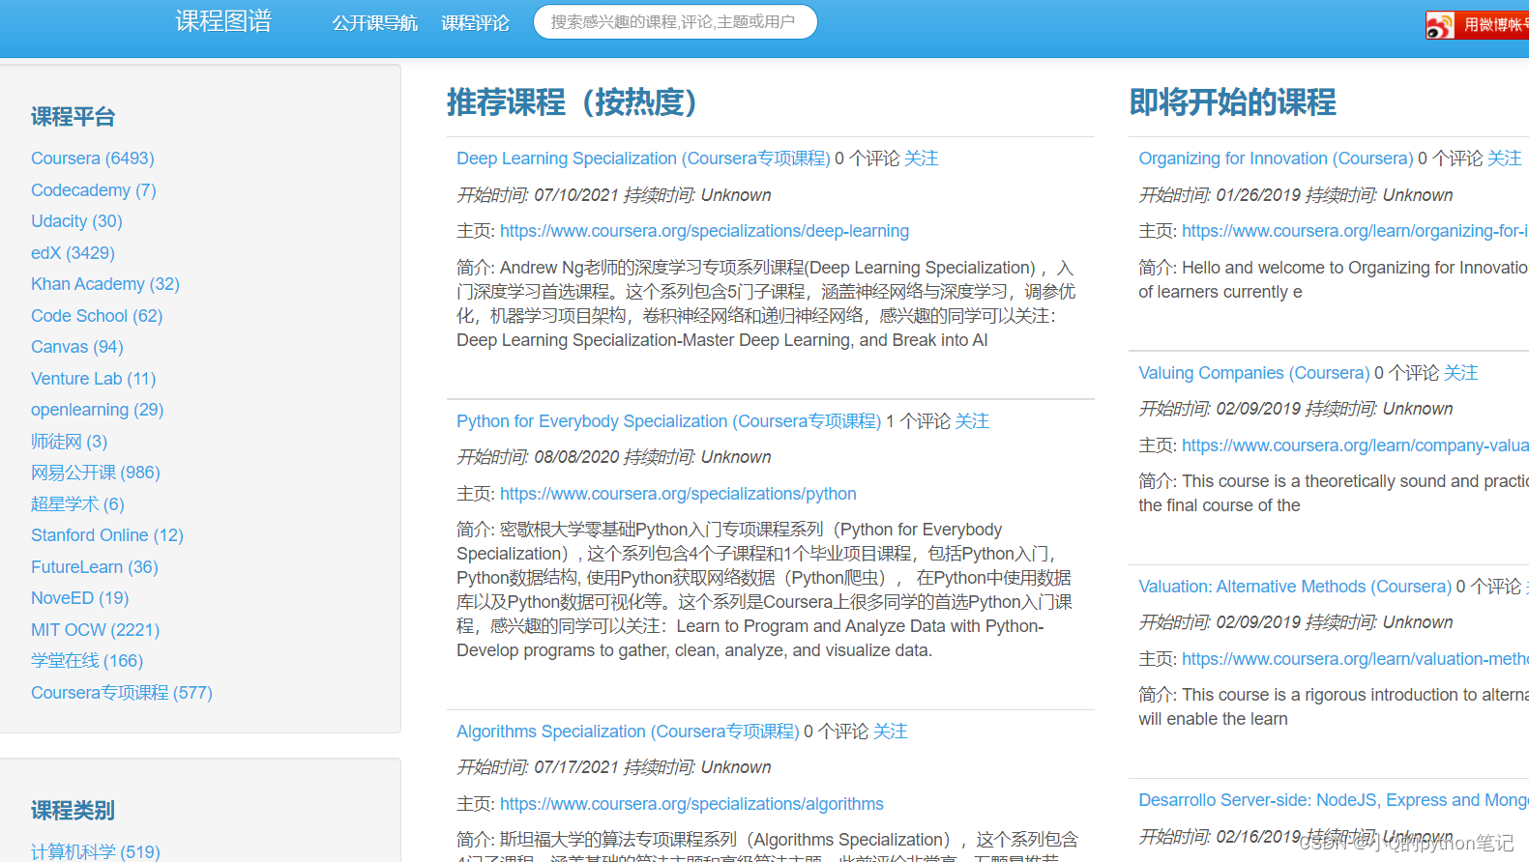Visit the valuation-methods homepage URL
Image resolution: width=1529 pixels, height=862 pixels.
pos(1355,659)
